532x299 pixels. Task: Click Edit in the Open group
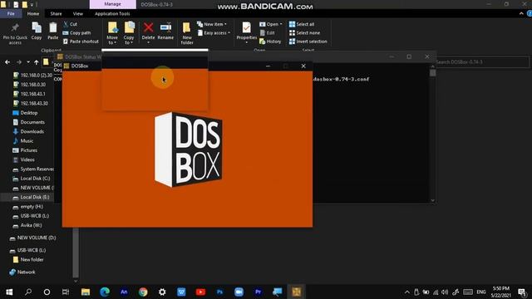coord(268,33)
